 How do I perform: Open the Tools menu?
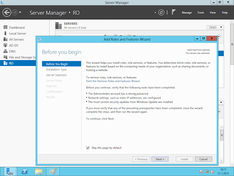200,12
